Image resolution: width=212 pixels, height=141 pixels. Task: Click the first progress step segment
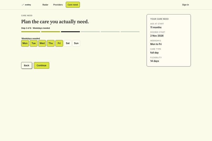pos(31,32)
